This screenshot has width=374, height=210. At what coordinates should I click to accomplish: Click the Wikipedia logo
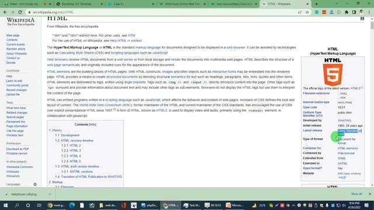(20, 22)
